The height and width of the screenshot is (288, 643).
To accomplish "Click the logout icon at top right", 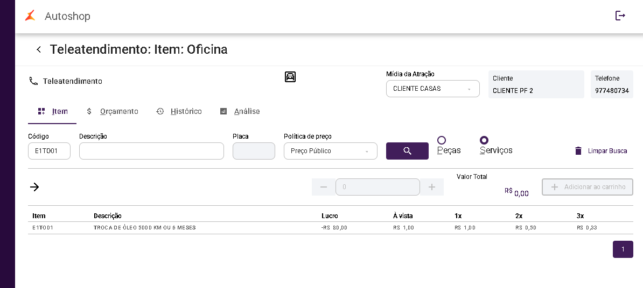I will coord(620,16).
